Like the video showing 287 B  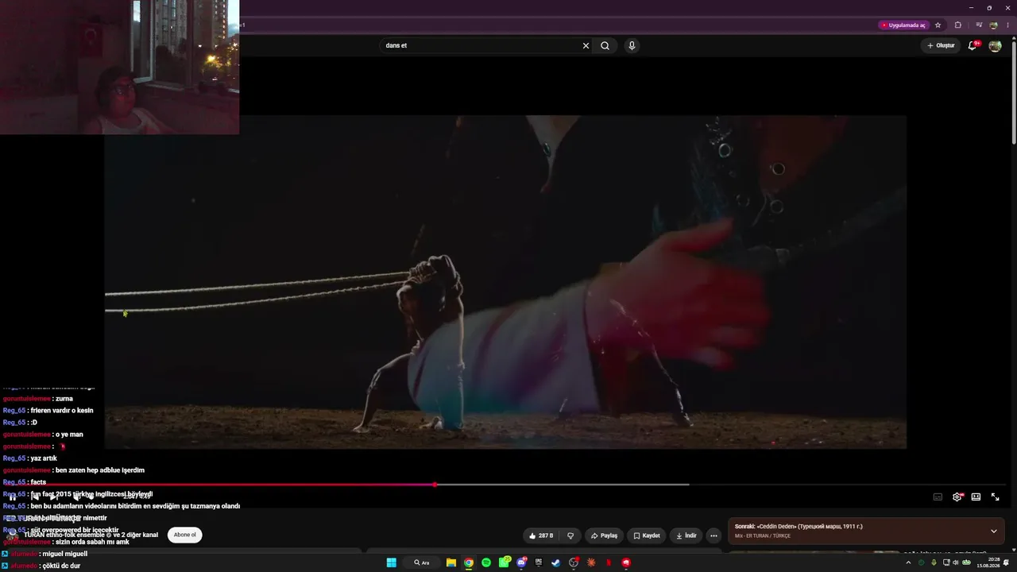[x=540, y=535]
